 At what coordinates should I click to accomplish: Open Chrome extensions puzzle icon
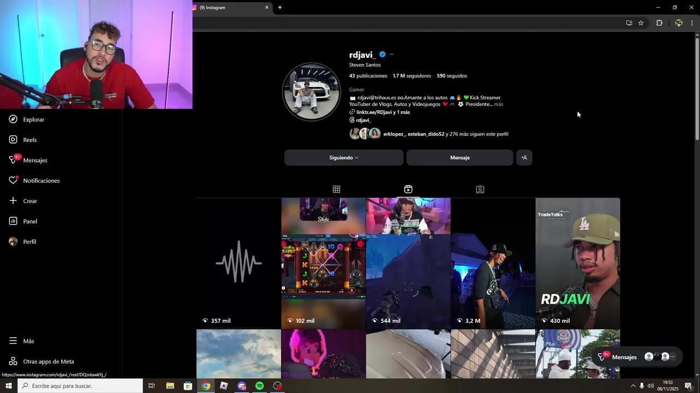(659, 23)
